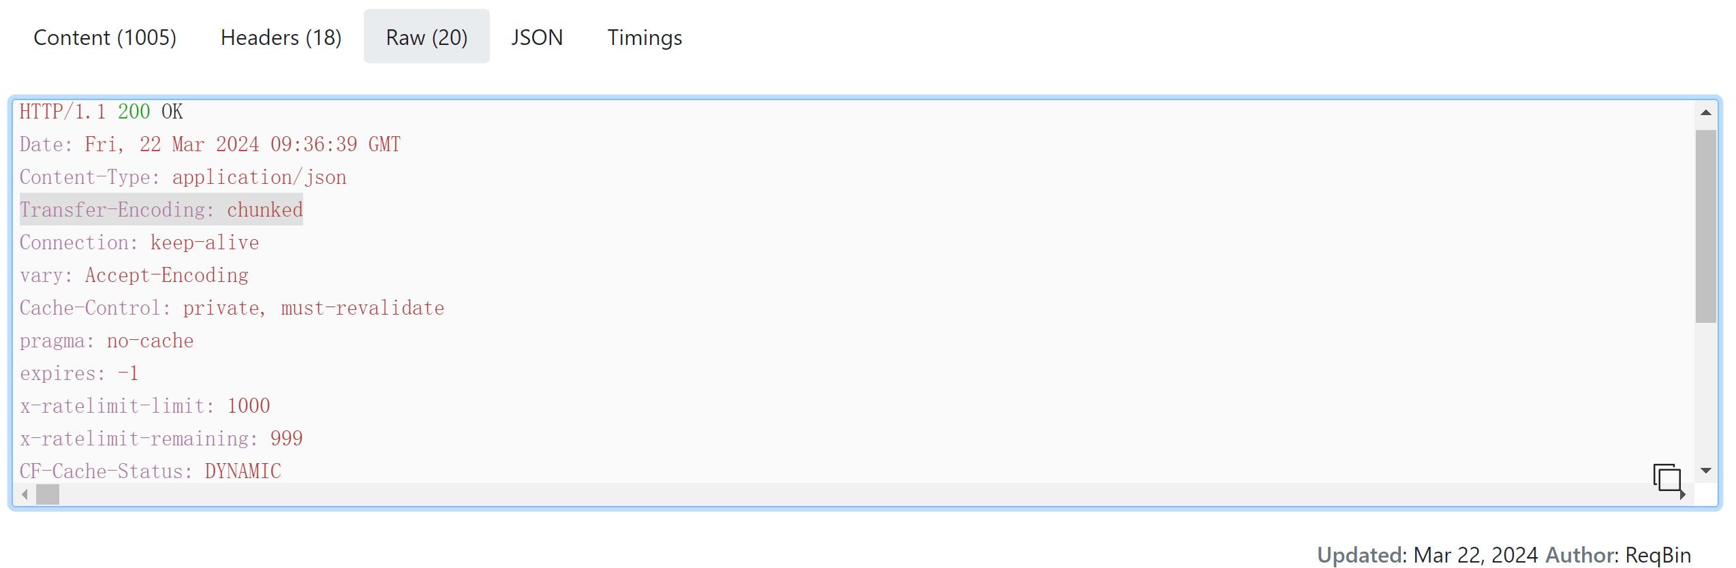The image size is (1736, 568).
Task: Click the highlighted Transfer-Encoding: chunked line
Action: coord(161,210)
